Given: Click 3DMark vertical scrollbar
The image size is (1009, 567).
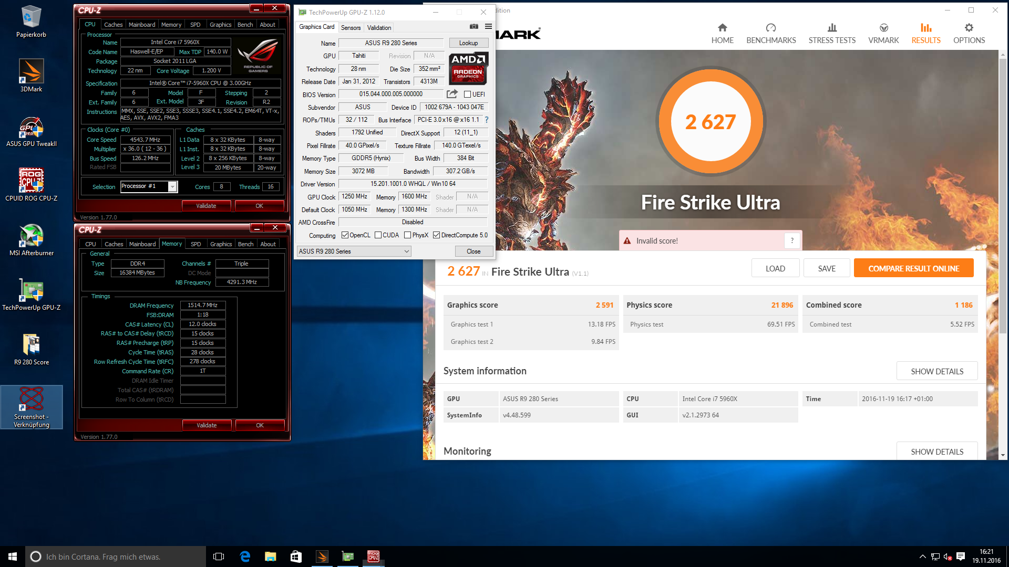Looking at the screenshot, I should pyautogui.click(x=1003, y=195).
